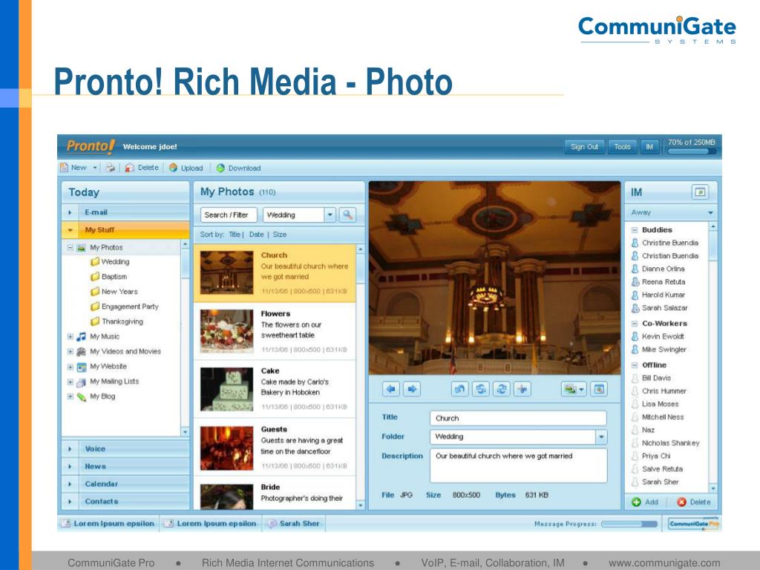The height and width of the screenshot is (570, 760).
Task: Expand the Contacts section
Action: 125,501
